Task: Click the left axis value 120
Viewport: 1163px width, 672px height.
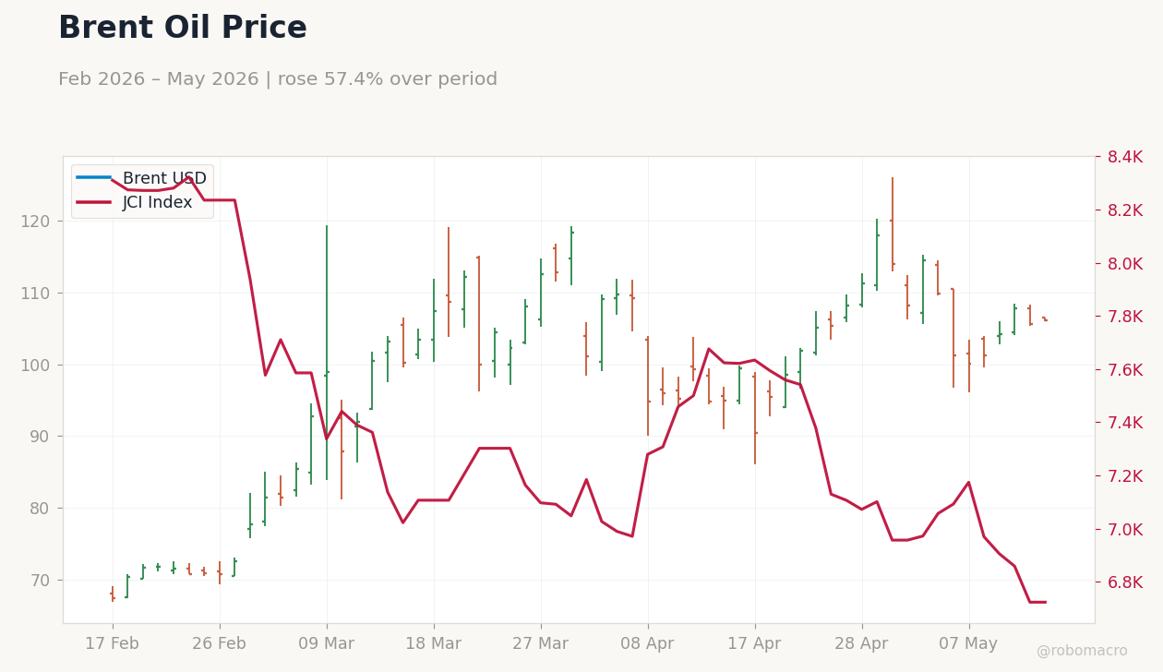Action: click(x=34, y=222)
